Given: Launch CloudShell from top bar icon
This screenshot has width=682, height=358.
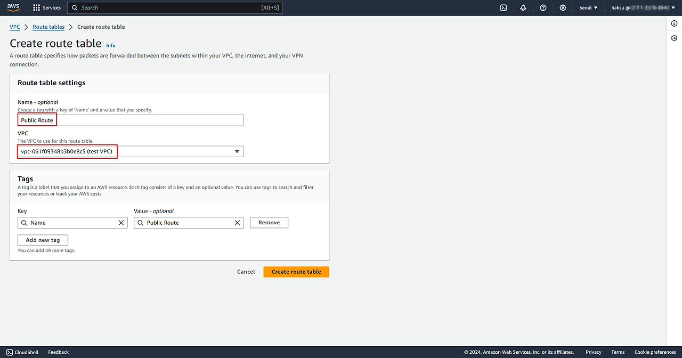Looking at the screenshot, I should point(503,8).
